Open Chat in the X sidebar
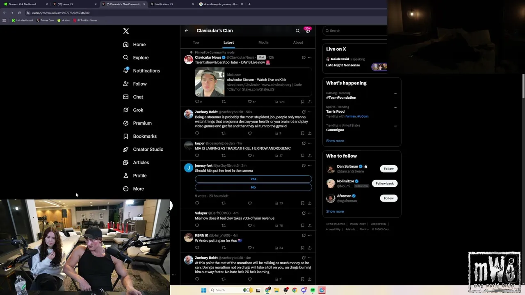The height and width of the screenshot is (295, 525). click(x=133, y=97)
